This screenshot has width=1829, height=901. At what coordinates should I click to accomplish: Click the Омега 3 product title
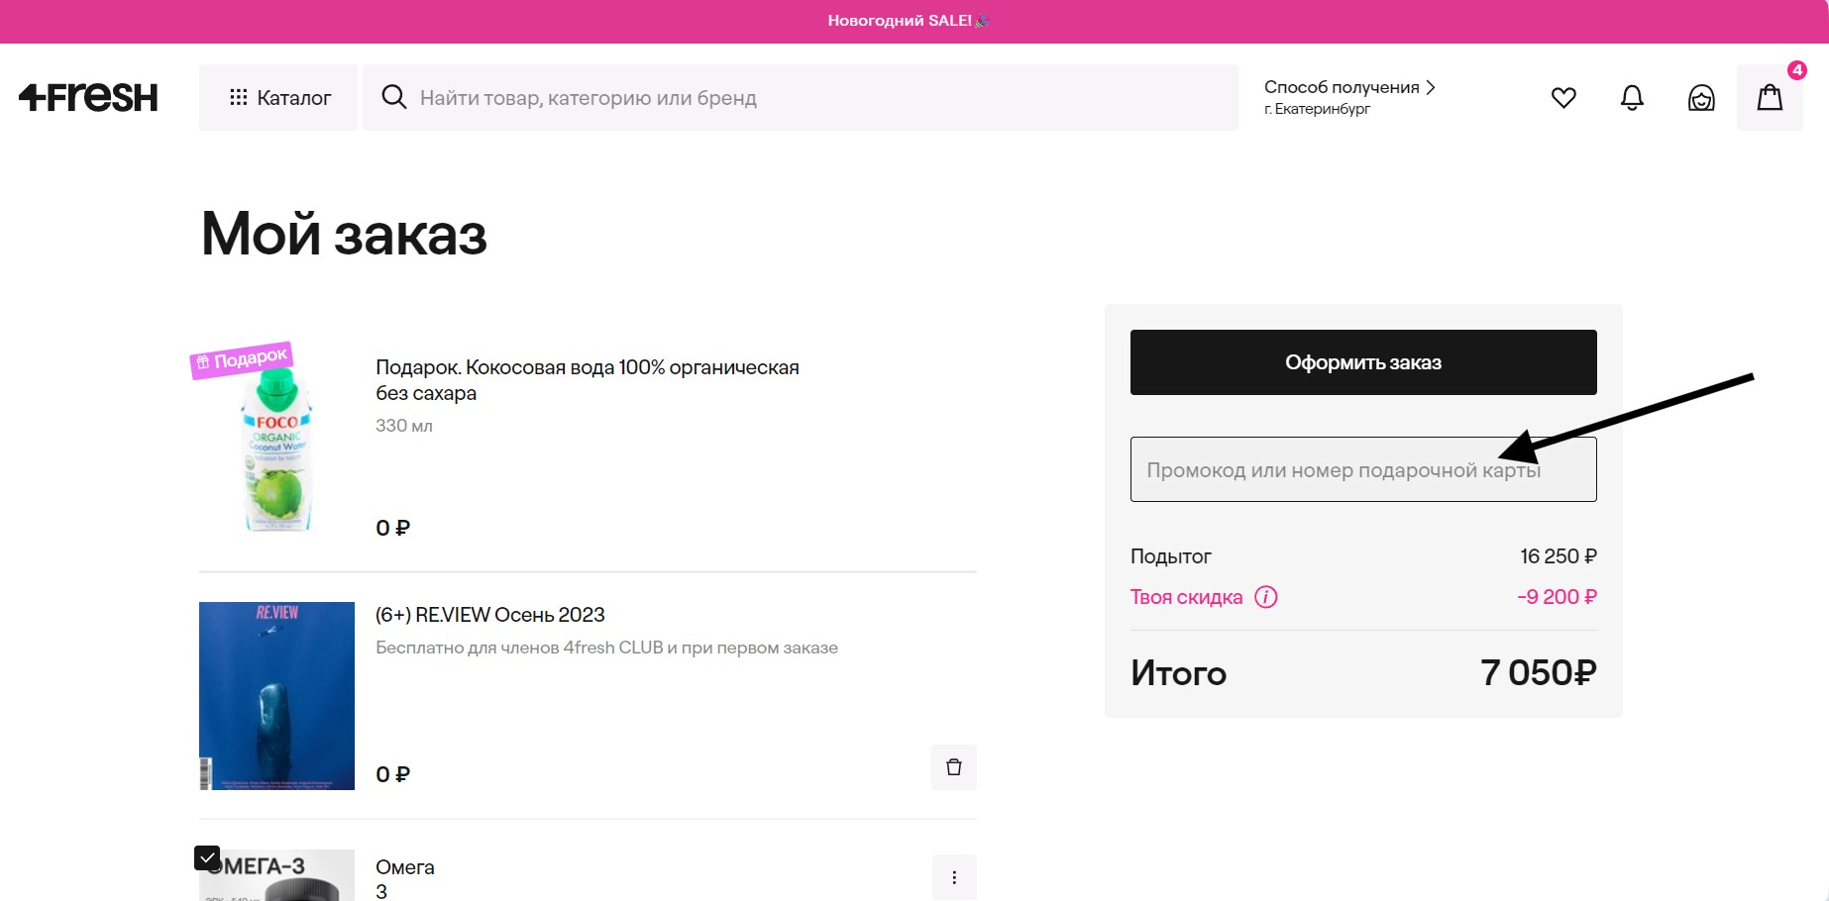pos(405,879)
